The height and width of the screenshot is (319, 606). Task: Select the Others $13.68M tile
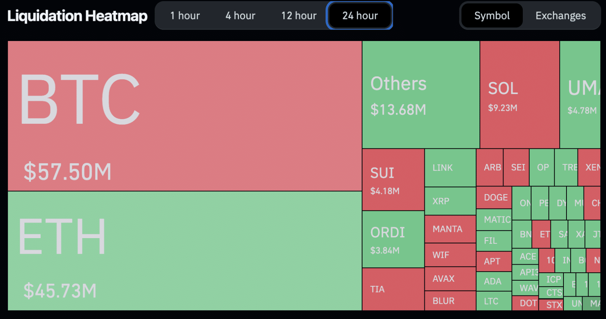[421, 95]
